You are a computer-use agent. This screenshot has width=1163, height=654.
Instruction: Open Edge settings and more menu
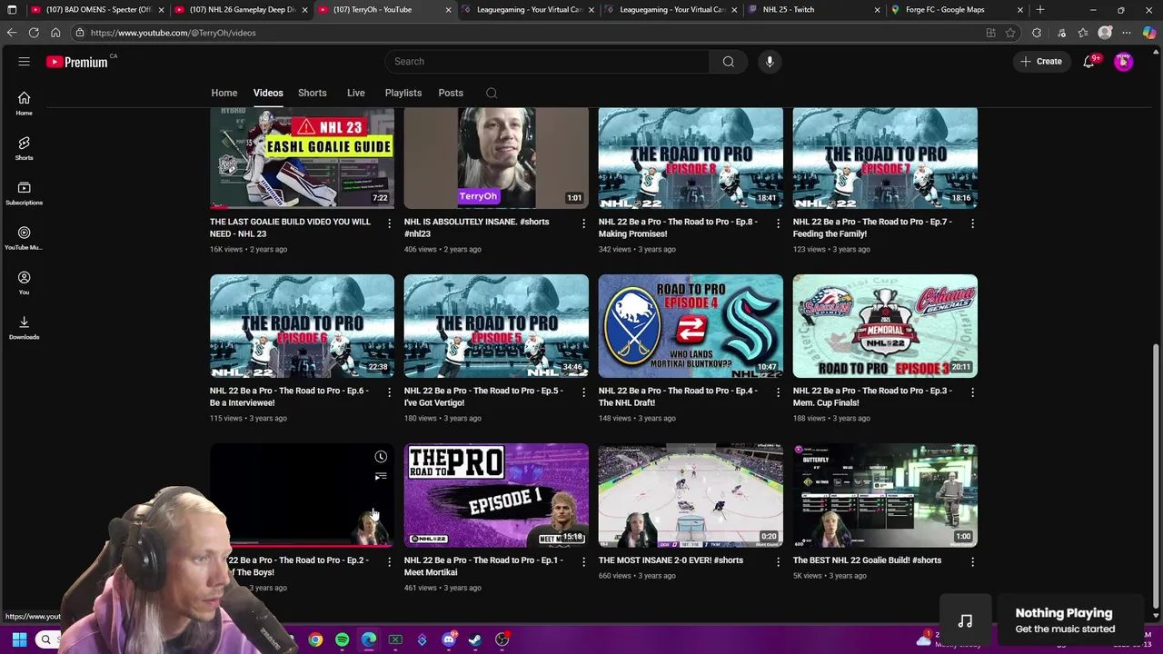[x=1128, y=33]
